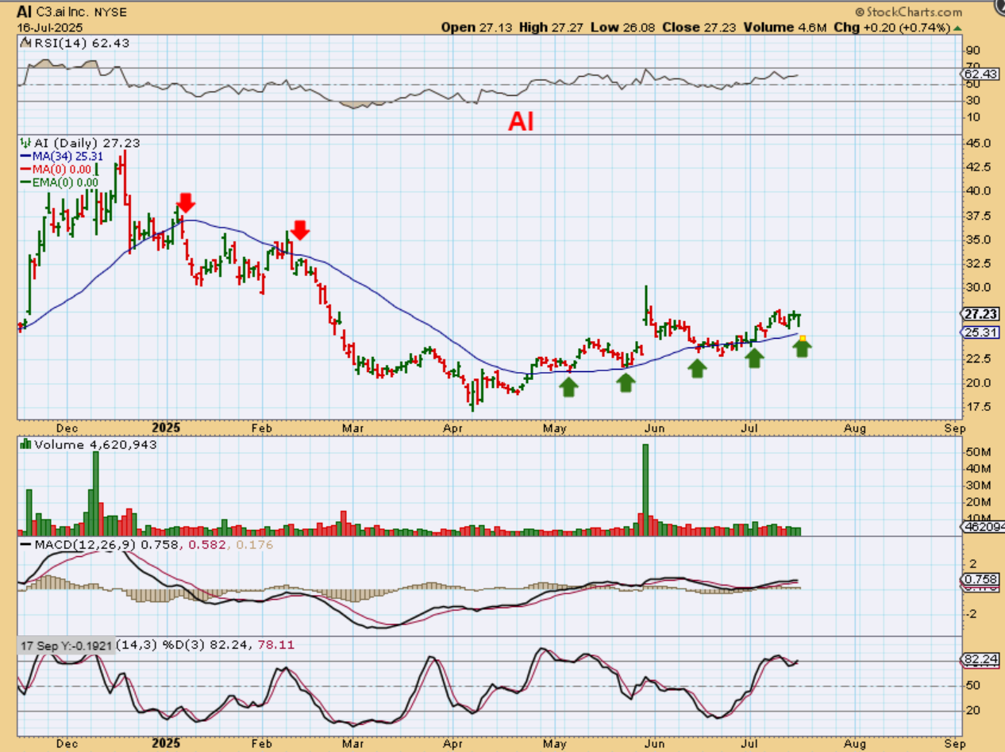
Task: Click the MACD(12,26,9) indicator label
Action: click(86, 544)
